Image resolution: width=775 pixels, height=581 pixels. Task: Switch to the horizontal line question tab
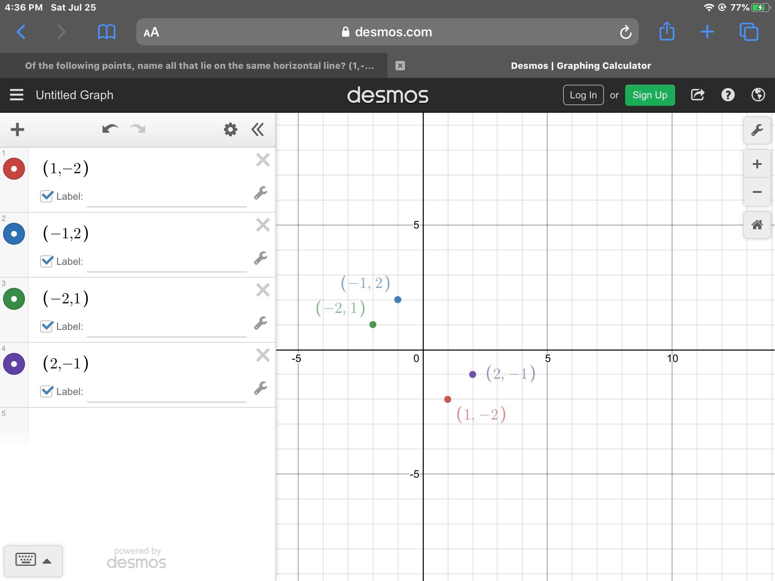[199, 66]
